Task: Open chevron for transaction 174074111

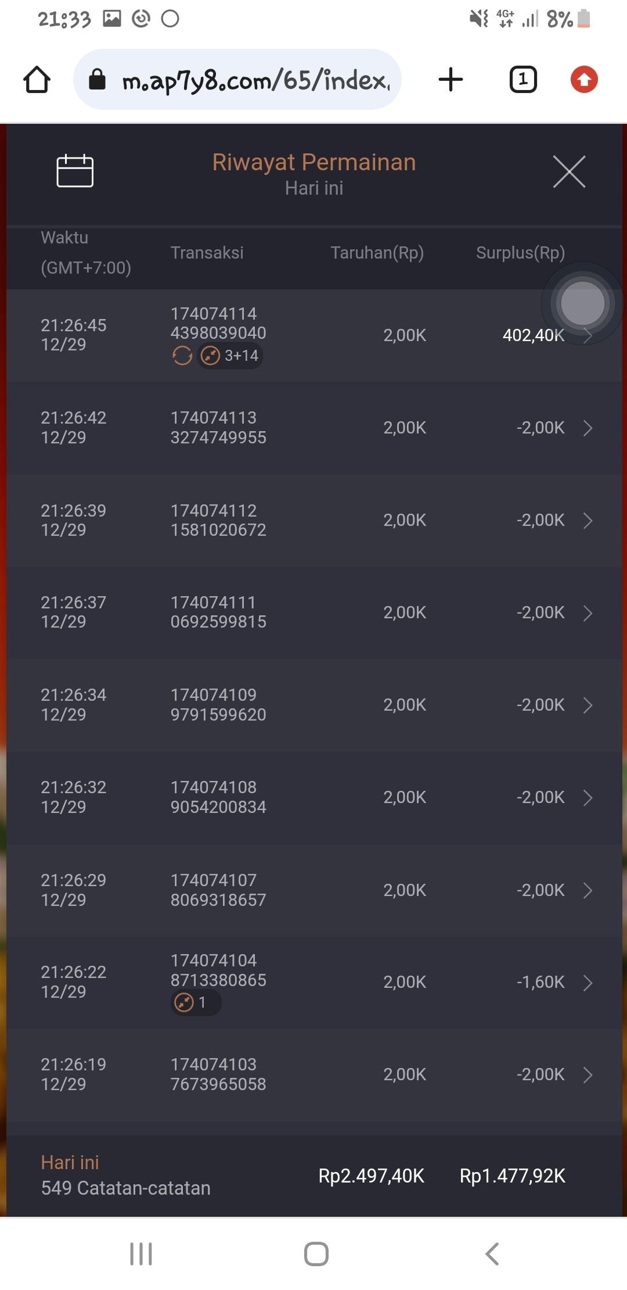Action: click(x=588, y=613)
